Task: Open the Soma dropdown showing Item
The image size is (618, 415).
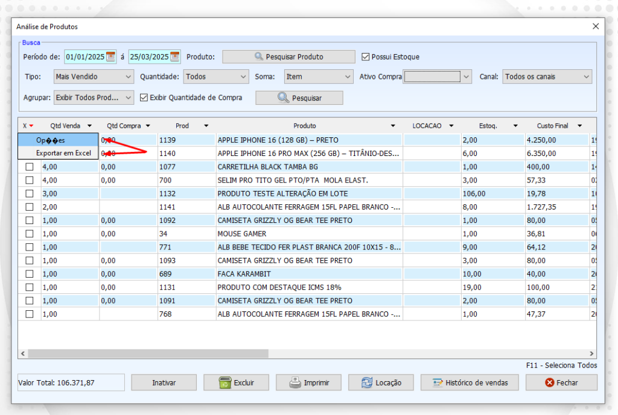Action: pyautogui.click(x=318, y=76)
